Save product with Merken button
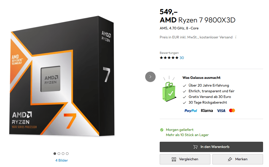 coord(237,159)
